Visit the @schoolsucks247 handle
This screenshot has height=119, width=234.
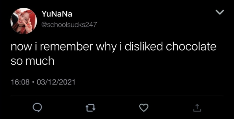69,25
